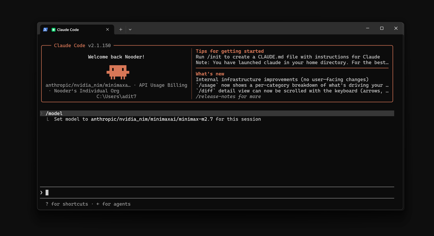Click the "/usage now shows" changelog line
Viewport: 434px width, 236px height.
(x=292, y=85)
